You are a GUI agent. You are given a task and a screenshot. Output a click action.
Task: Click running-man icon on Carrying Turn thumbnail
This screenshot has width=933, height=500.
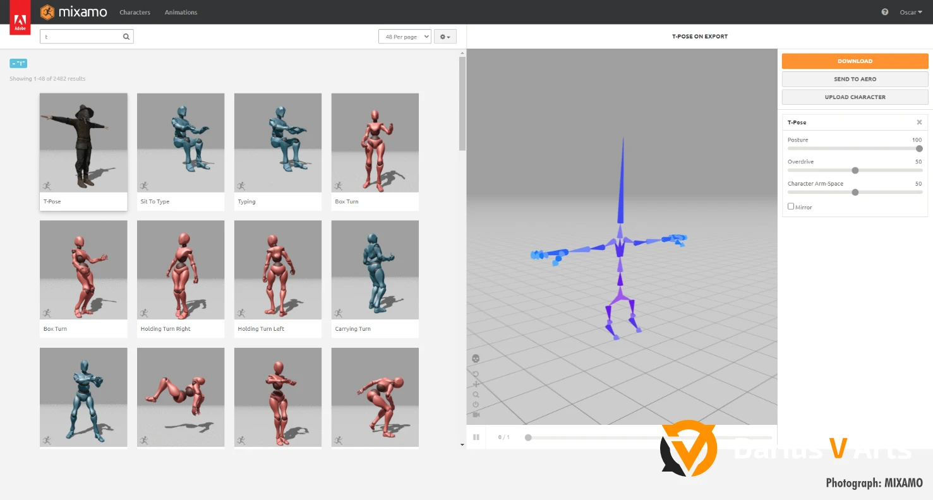coord(339,312)
